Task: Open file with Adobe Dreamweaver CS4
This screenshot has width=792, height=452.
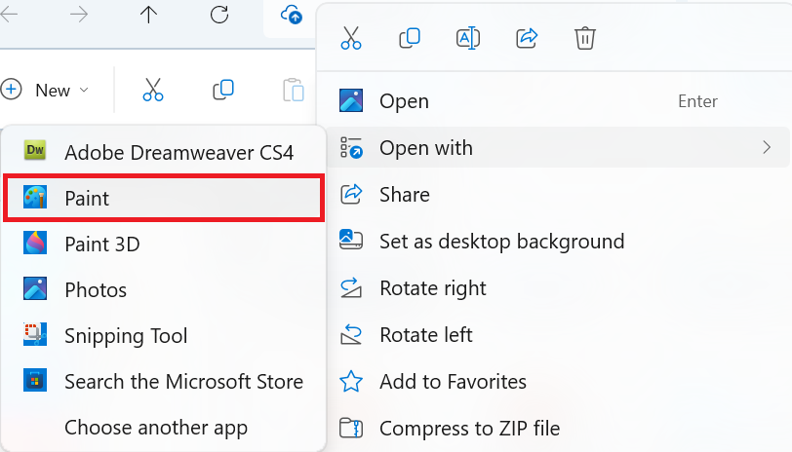Action: coord(163,152)
